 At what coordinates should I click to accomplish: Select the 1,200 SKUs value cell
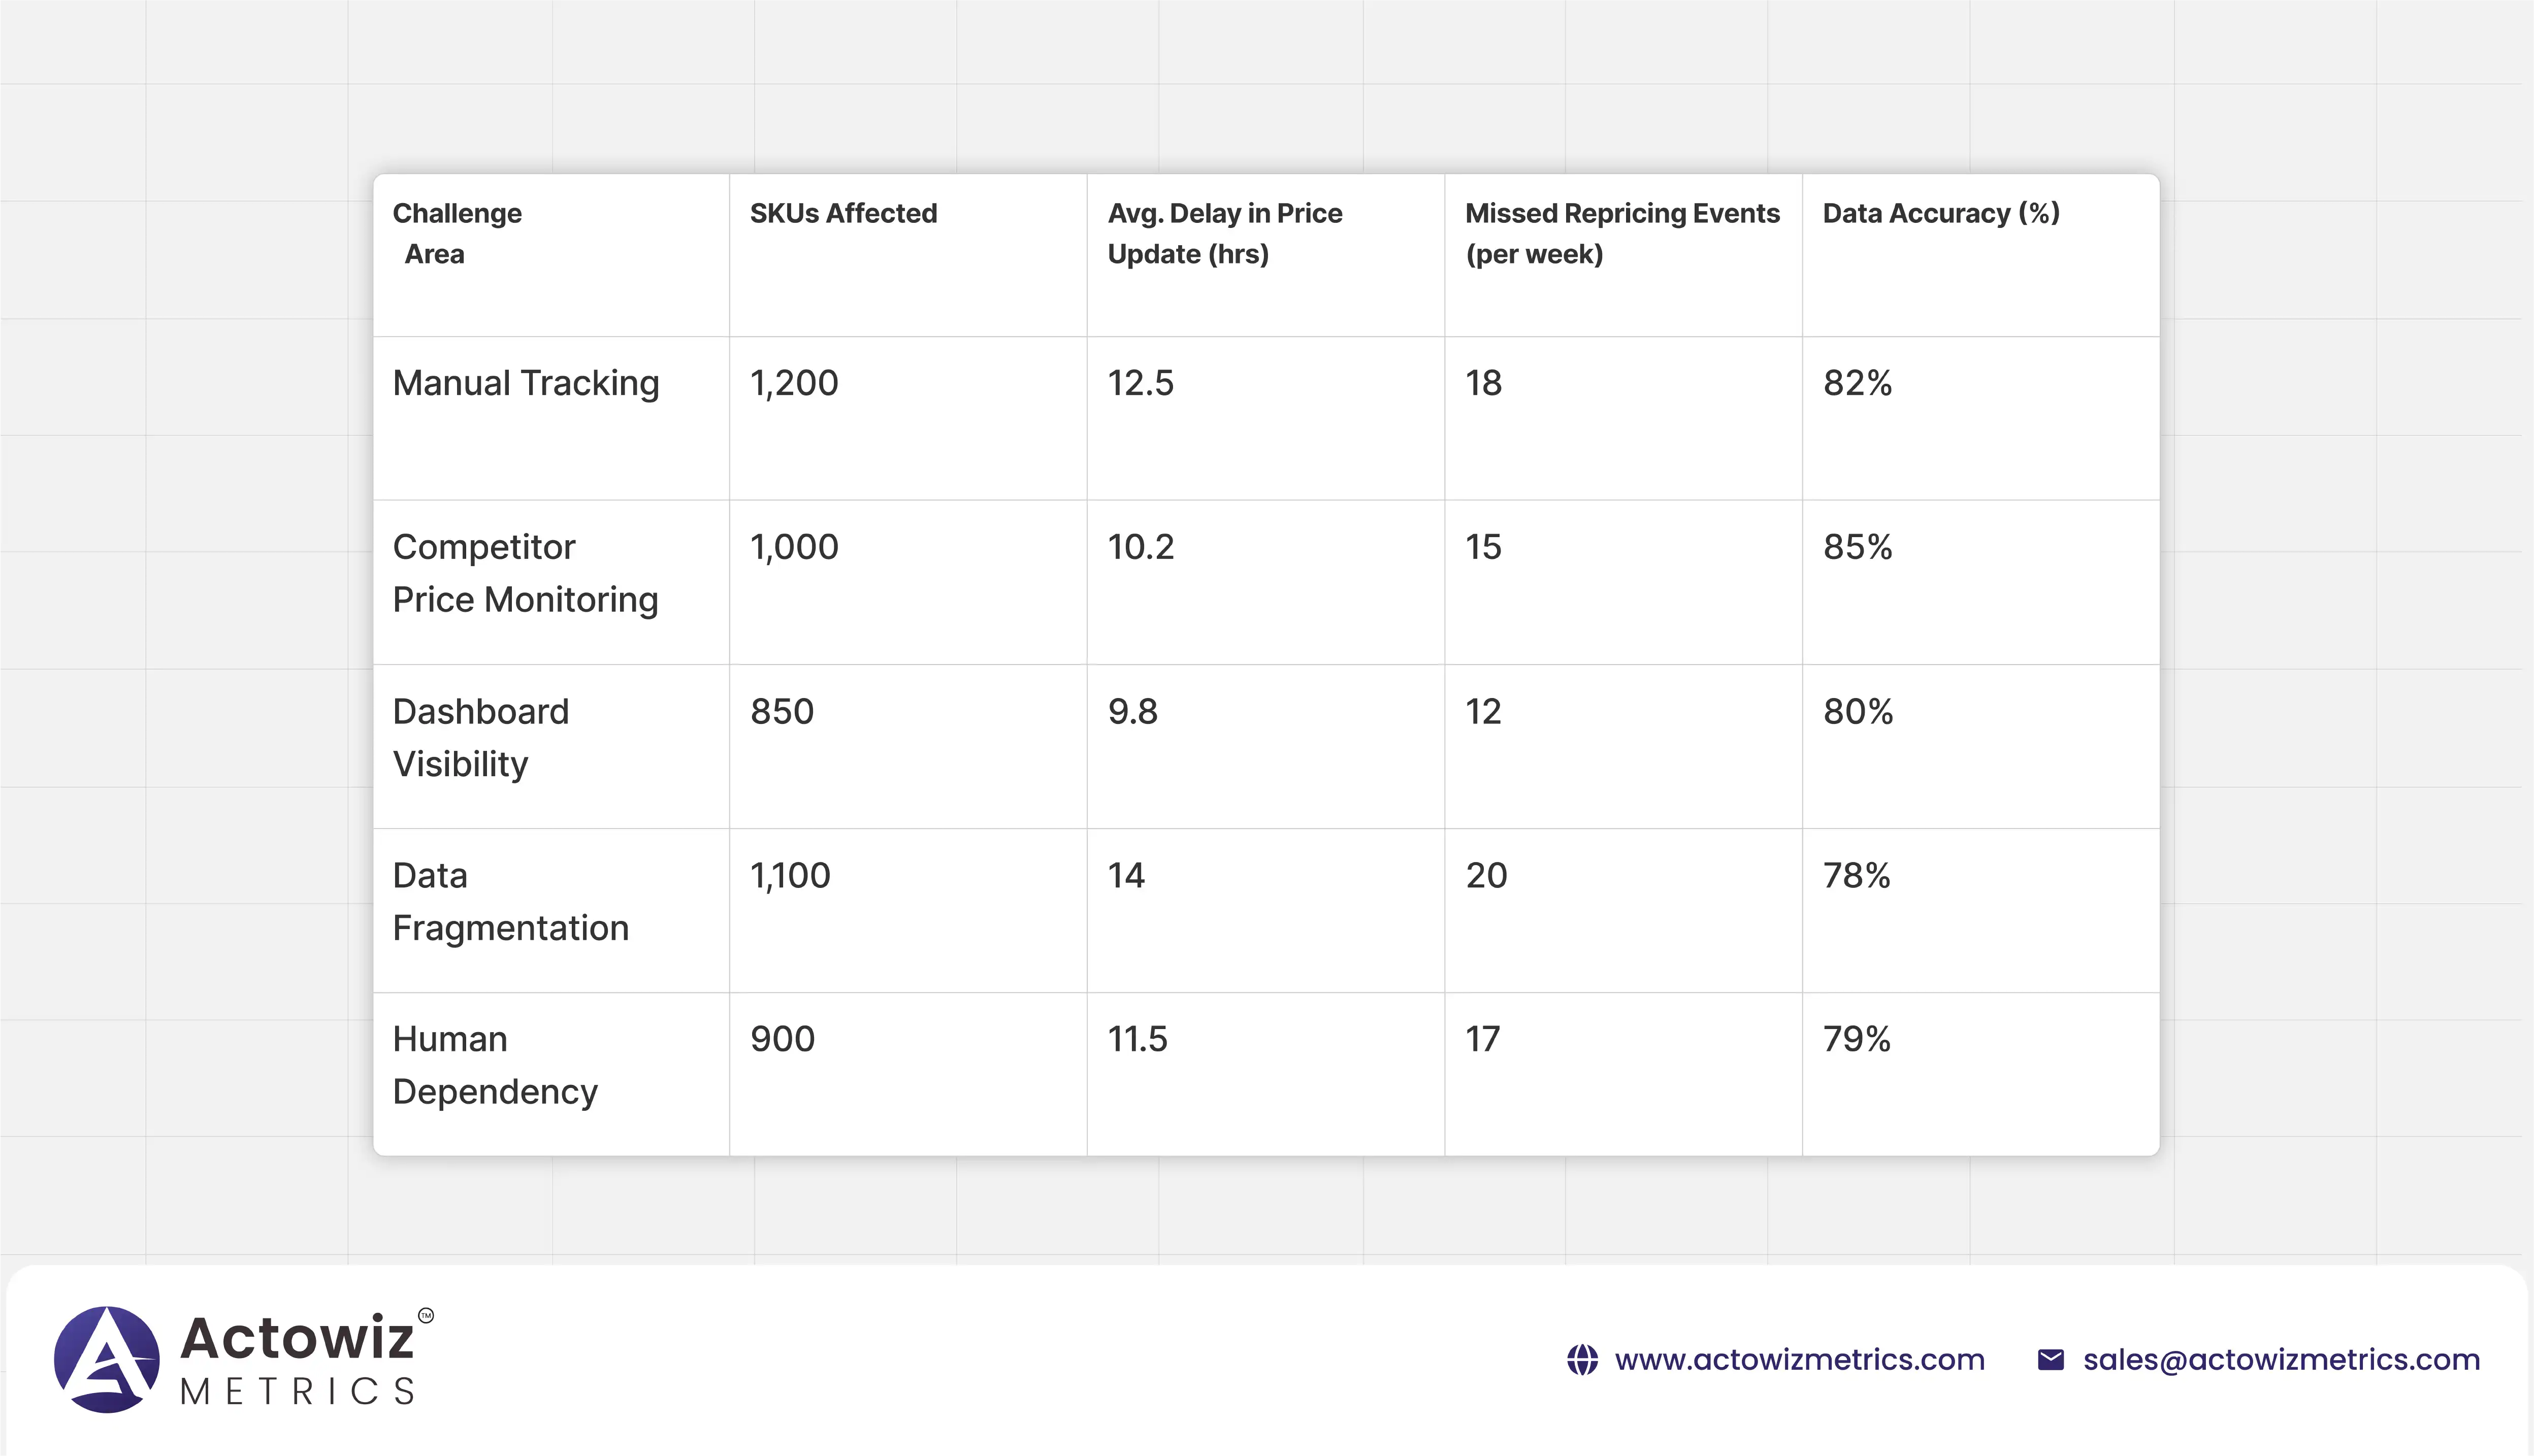[794, 383]
